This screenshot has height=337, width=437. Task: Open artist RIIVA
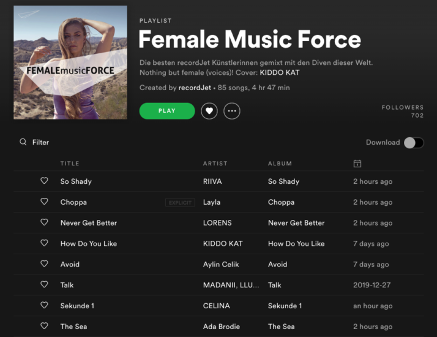point(212,181)
